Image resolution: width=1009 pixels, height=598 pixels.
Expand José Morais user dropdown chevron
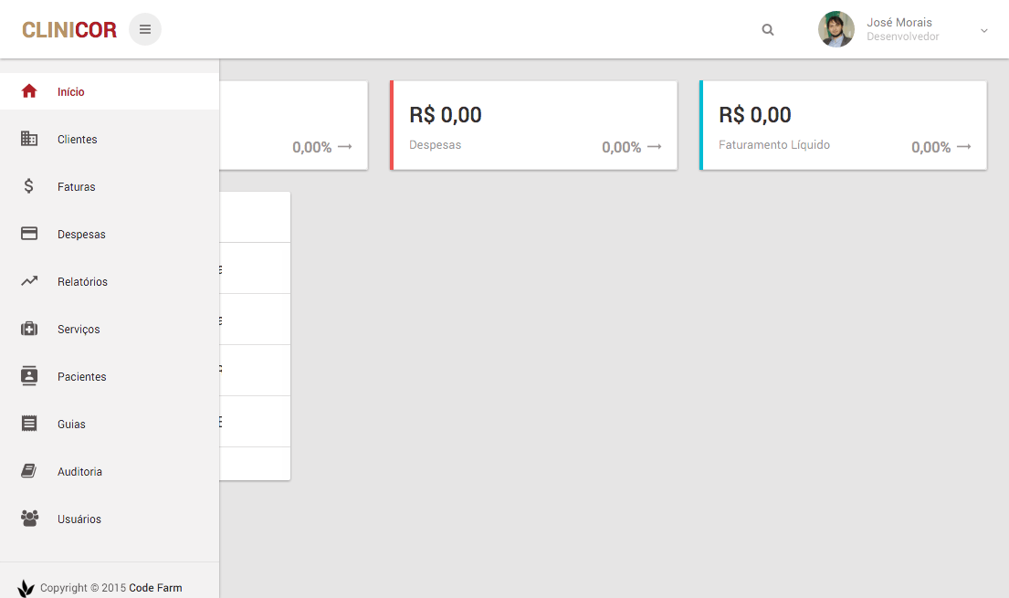[x=984, y=30]
